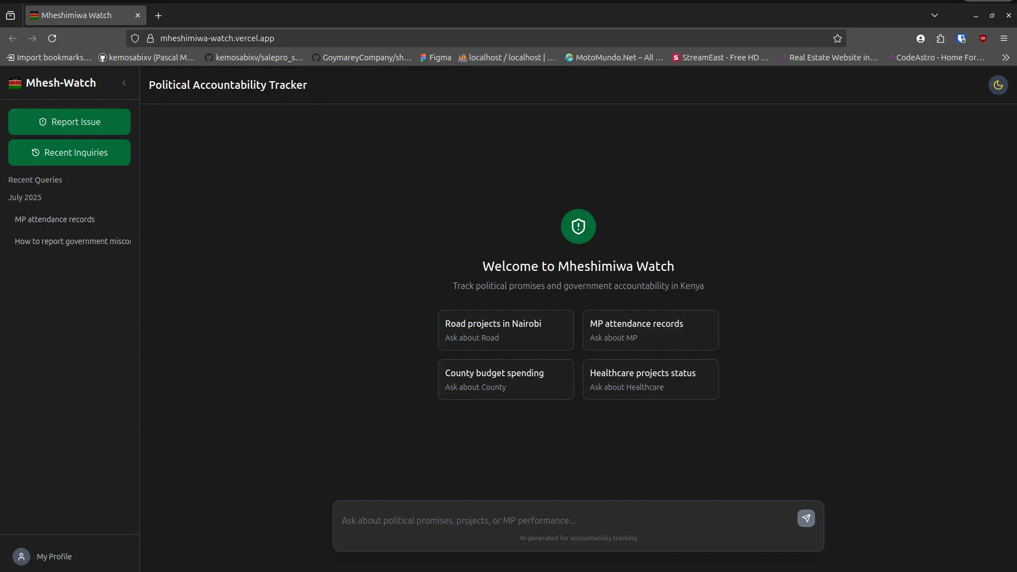Image resolution: width=1017 pixels, height=572 pixels.
Task: Open My Profile avatar icon
Action: click(x=21, y=557)
